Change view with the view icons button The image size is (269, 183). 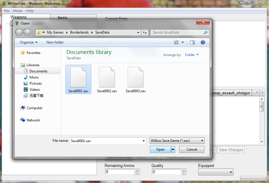(176, 42)
